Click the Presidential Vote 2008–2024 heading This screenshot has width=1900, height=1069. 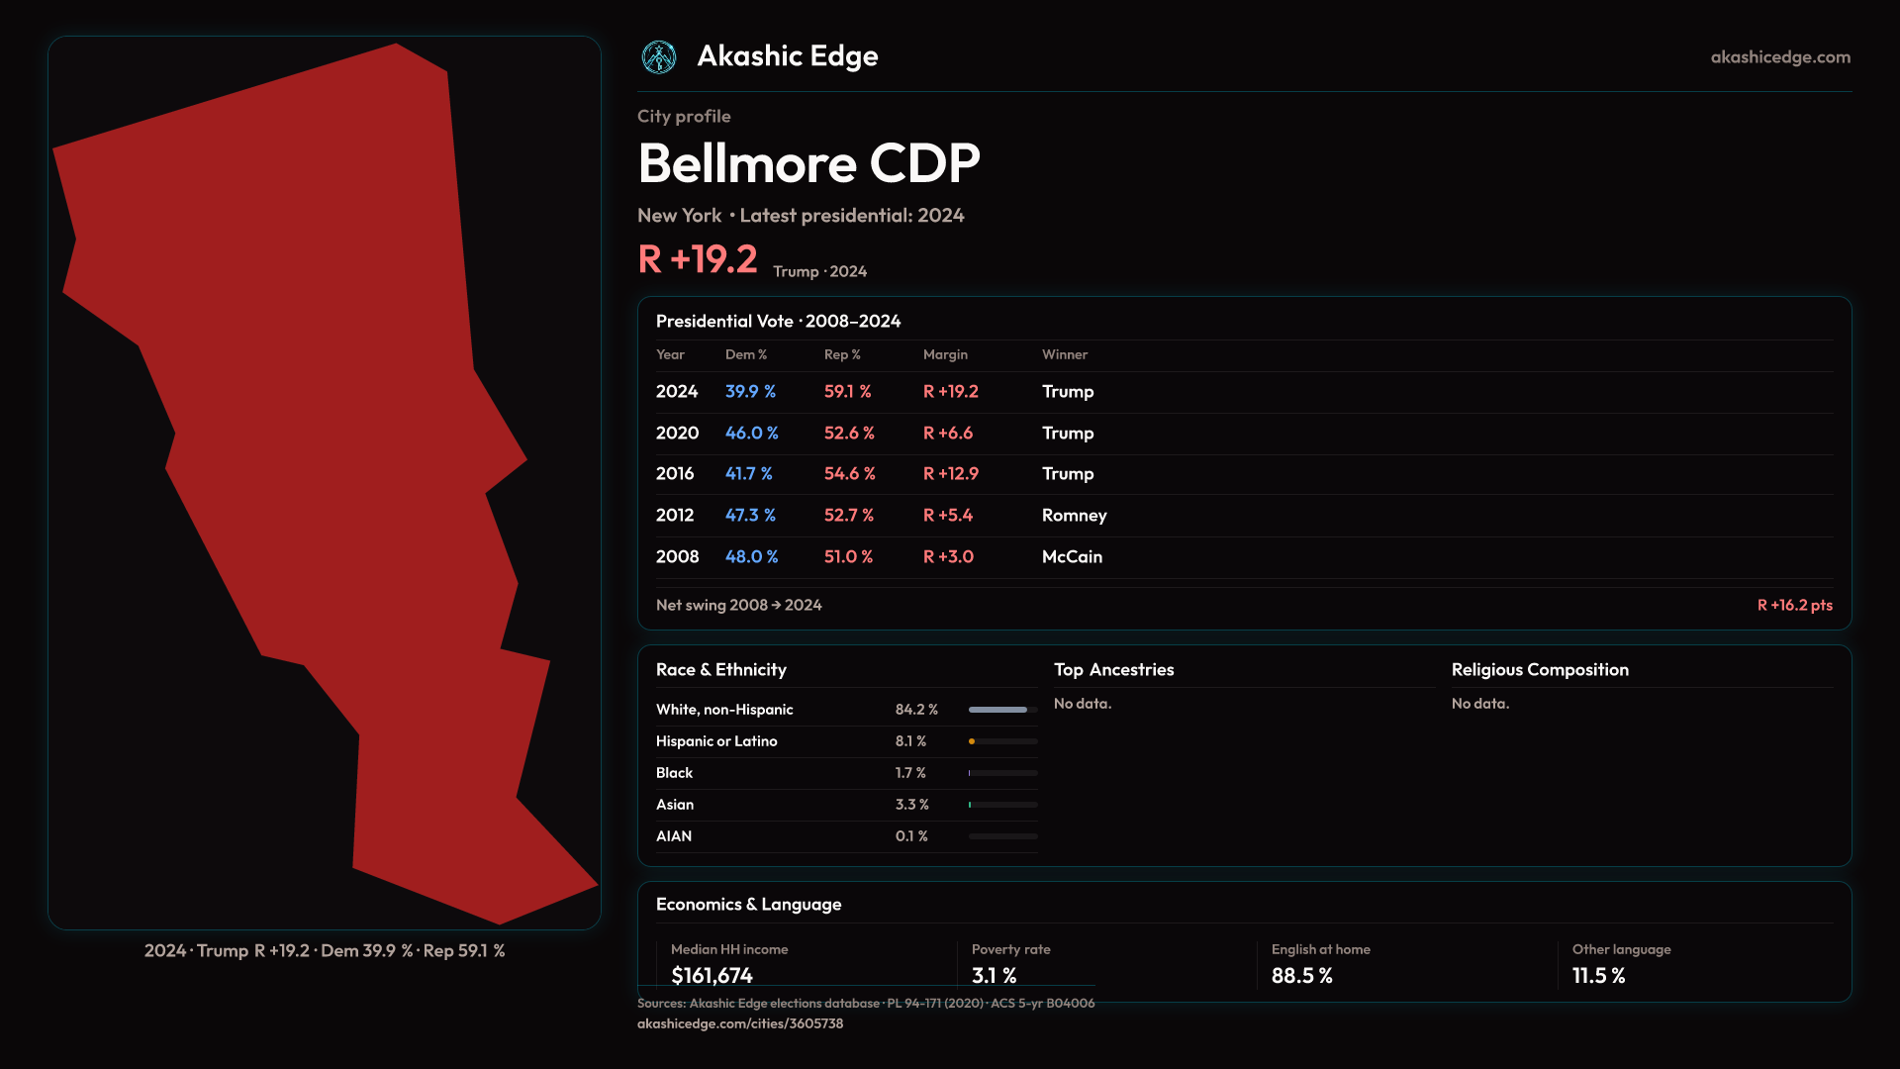coord(778,322)
